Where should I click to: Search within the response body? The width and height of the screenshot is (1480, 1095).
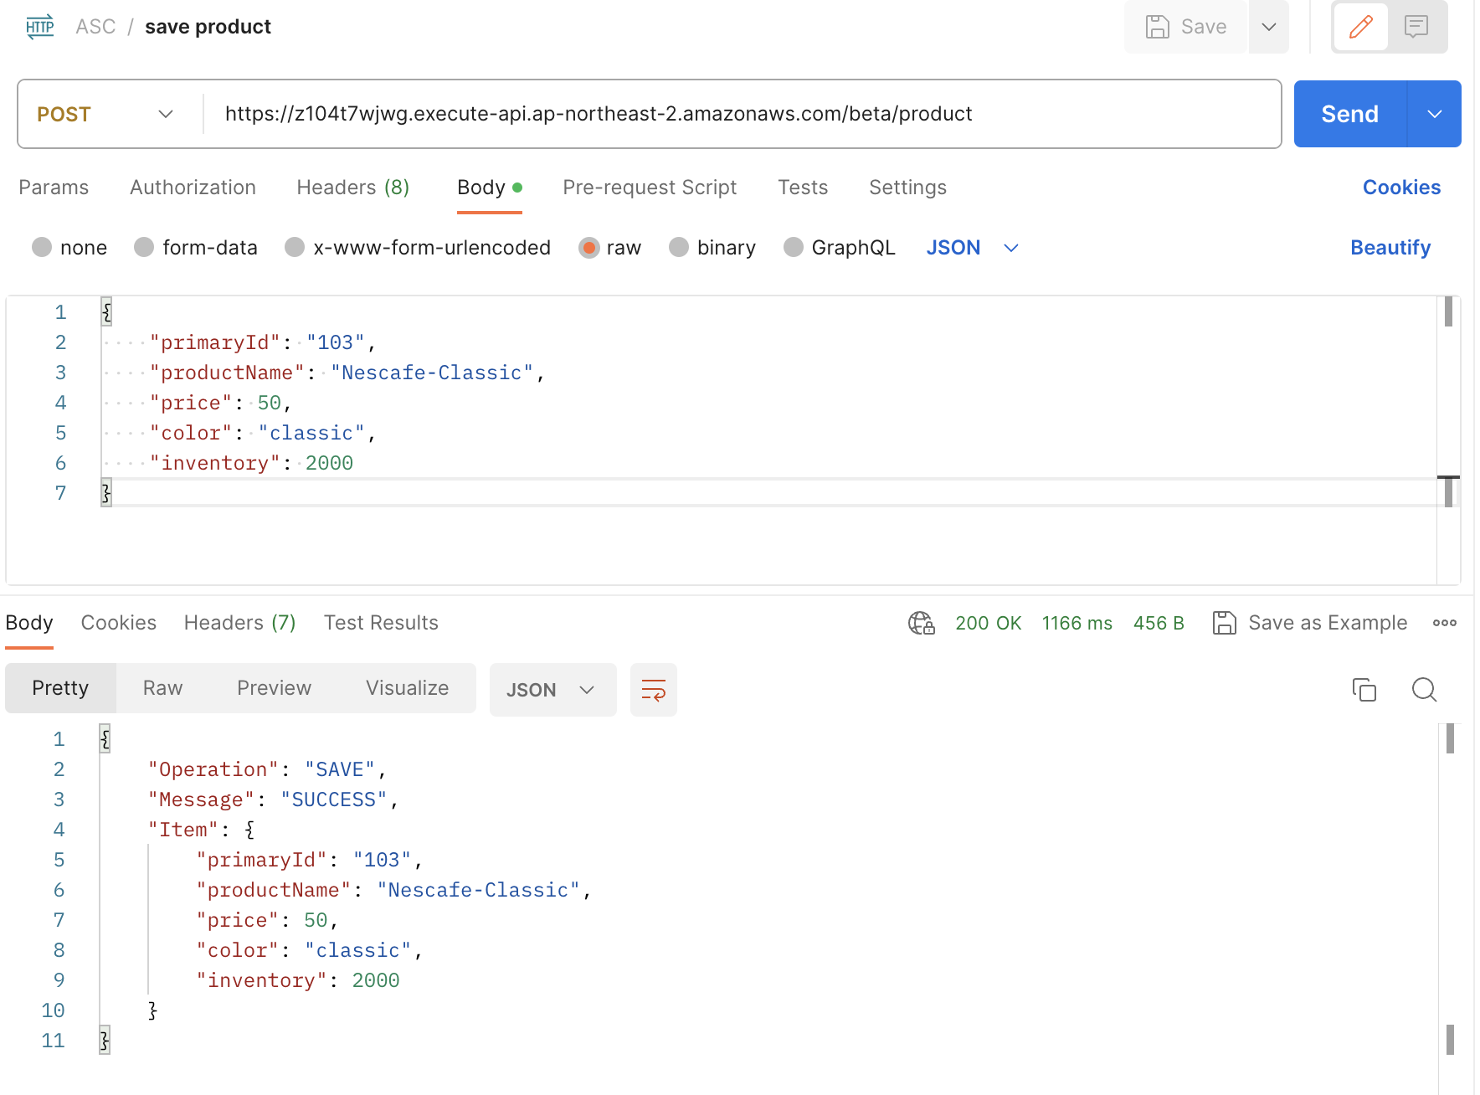pos(1424,690)
